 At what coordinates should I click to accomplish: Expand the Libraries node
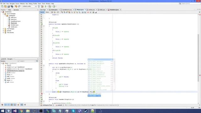tap(3, 31)
